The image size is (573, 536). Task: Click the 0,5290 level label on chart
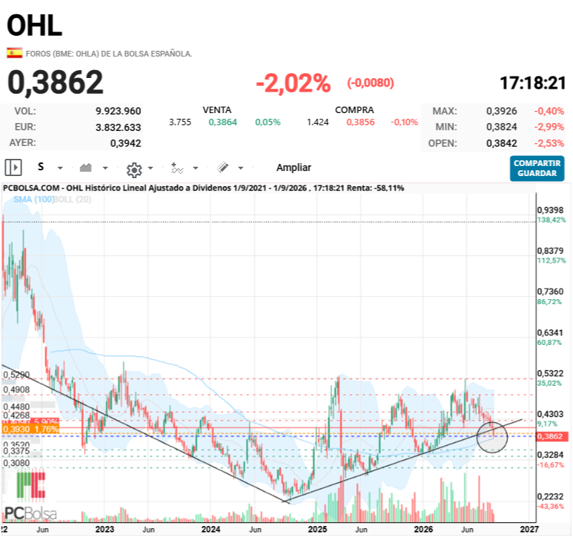tap(16, 375)
